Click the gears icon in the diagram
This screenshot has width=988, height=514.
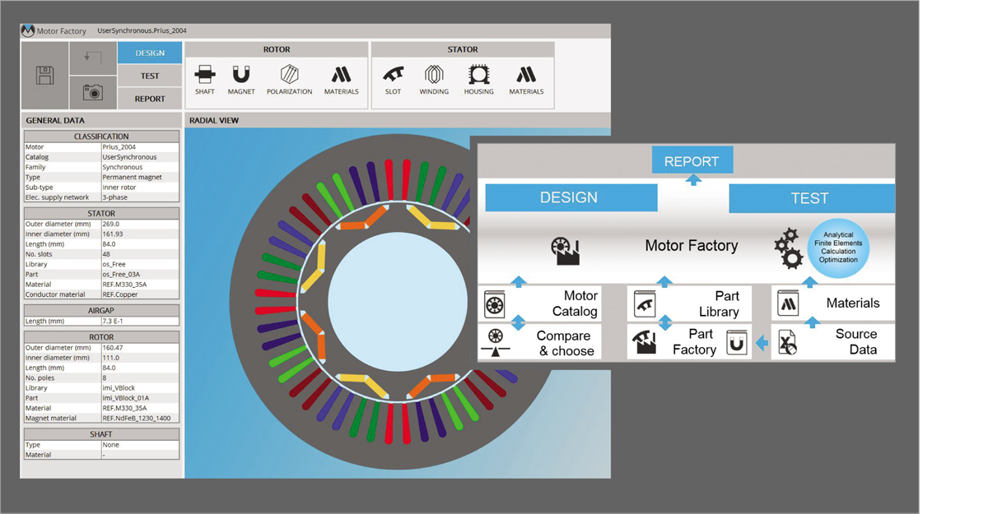(788, 248)
